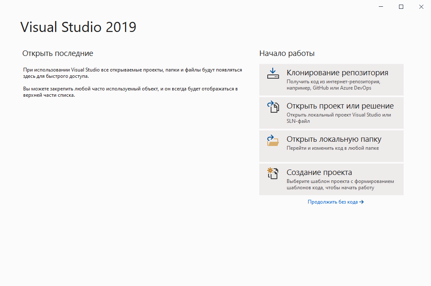This screenshot has height=286, width=431.
Task: Follow the Продолжить без кода link
Action: point(333,202)
